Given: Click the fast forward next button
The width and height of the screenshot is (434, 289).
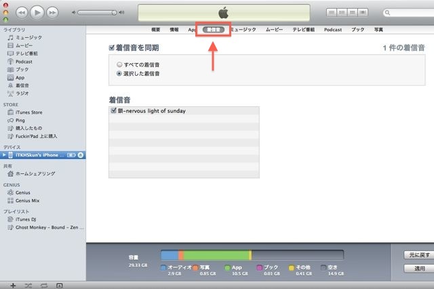Looking at the screenshot, I should pyautogui.click(x=52, y=12).
